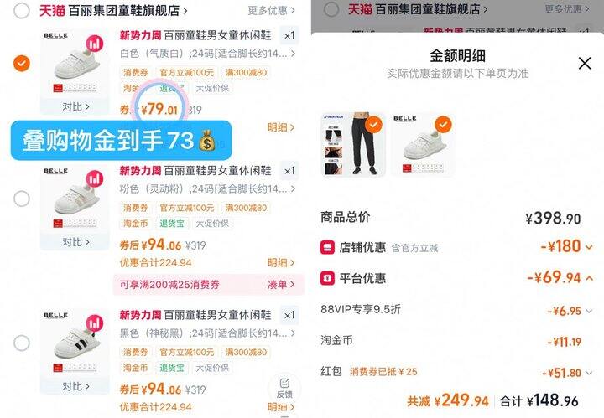Open the trousers thumbnail in 金额明细
Image resolution: width=604 pixels, height=418 pixels.
353,145
